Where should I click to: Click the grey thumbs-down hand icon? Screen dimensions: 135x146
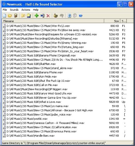click(62, 16)
